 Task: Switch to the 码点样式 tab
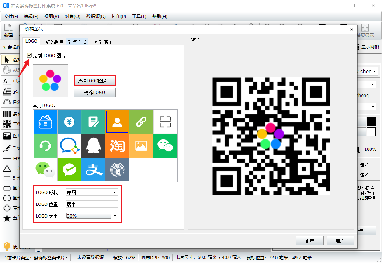77,42
